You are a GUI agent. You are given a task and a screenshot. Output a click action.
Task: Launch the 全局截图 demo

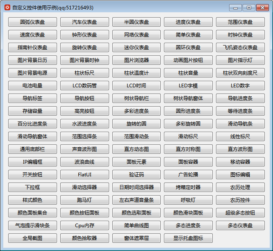(32, 238)
